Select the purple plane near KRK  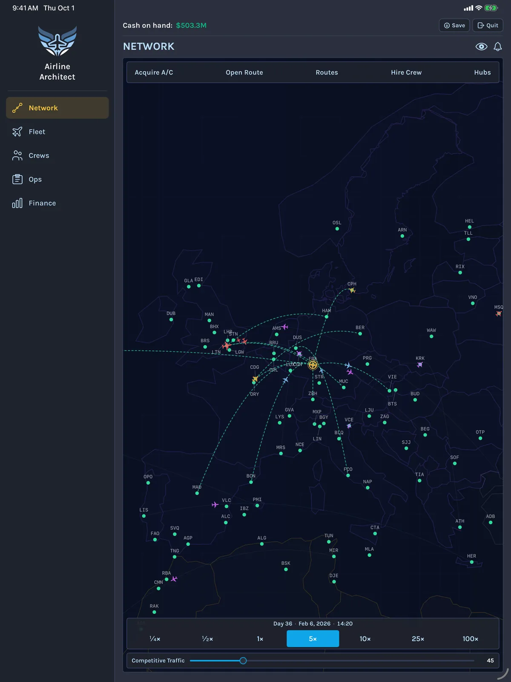(x=420, y=364)
